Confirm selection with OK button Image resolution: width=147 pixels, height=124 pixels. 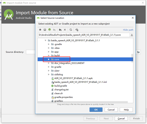(96, 110)
